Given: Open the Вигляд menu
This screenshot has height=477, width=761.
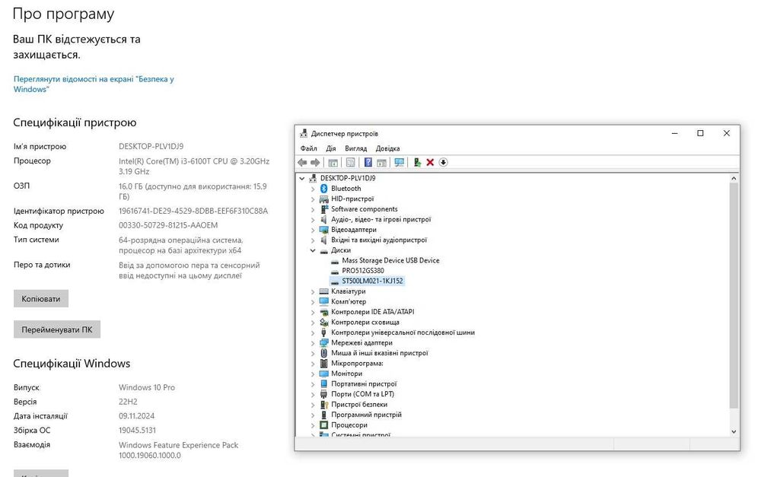Looking at the screenshot, I should click(x=355, y=148).
